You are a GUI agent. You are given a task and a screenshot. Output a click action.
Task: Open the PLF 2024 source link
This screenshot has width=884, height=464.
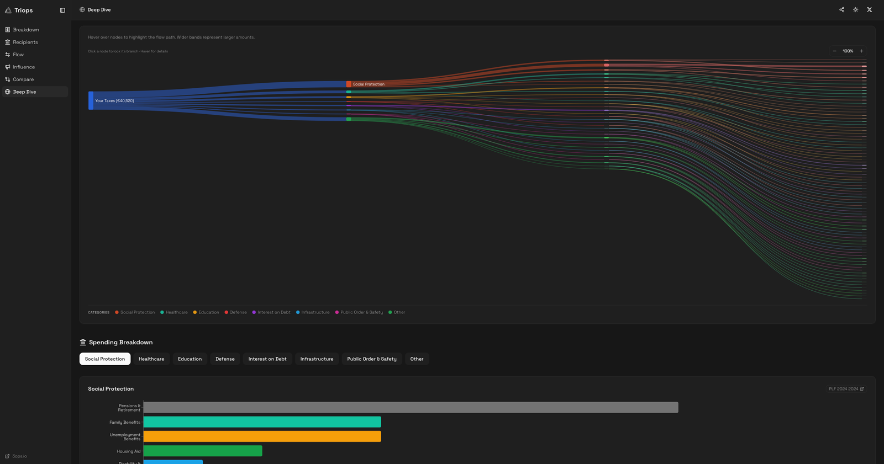pos(846,389)
